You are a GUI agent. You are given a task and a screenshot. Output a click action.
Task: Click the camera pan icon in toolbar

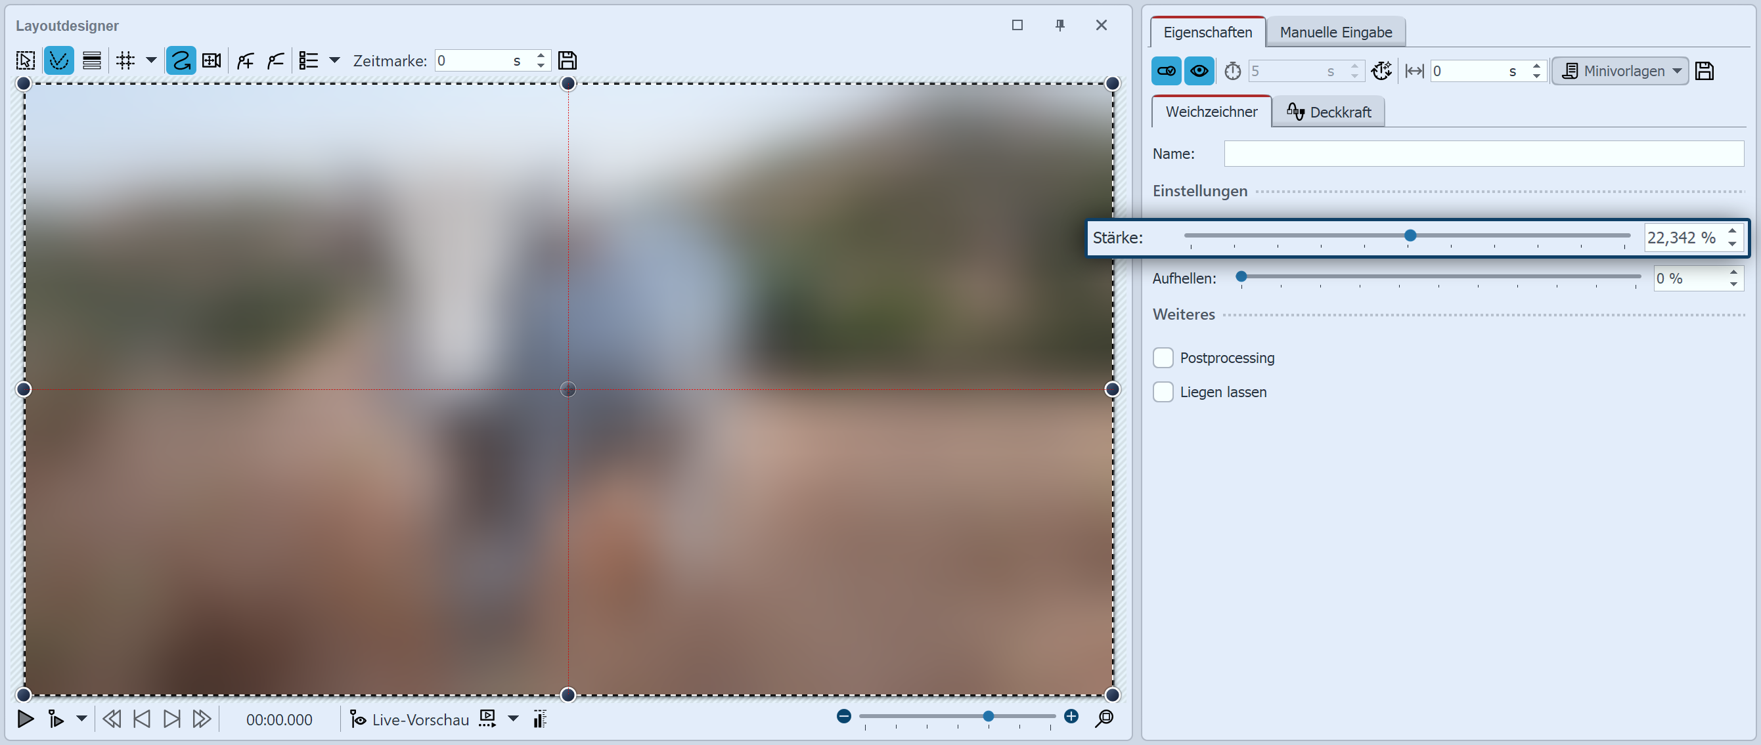[x=212, y=61]
